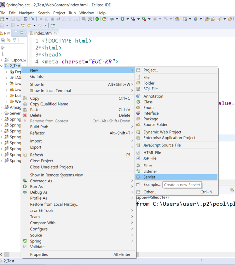
Task: Click the Save All icon in the toolbar
Action: click(x=18, y=19)
